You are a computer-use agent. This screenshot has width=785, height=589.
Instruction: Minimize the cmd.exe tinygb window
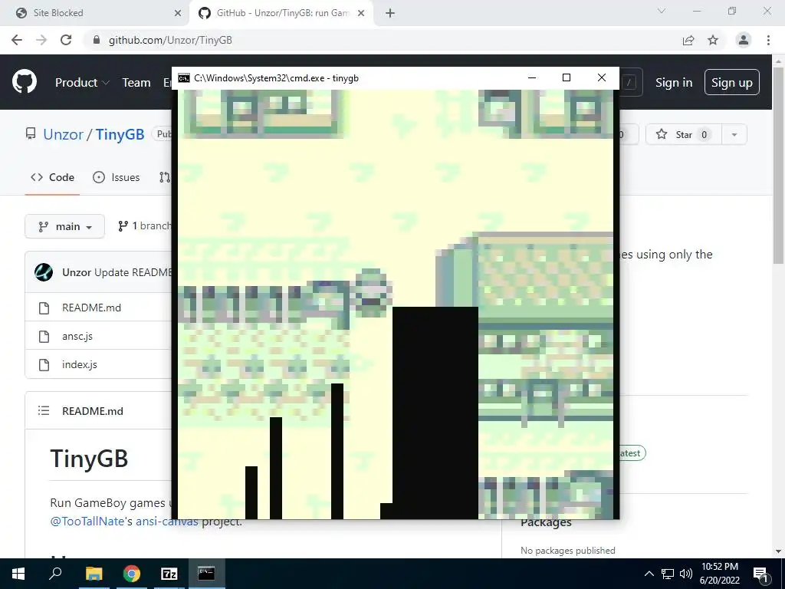point(532,77)
